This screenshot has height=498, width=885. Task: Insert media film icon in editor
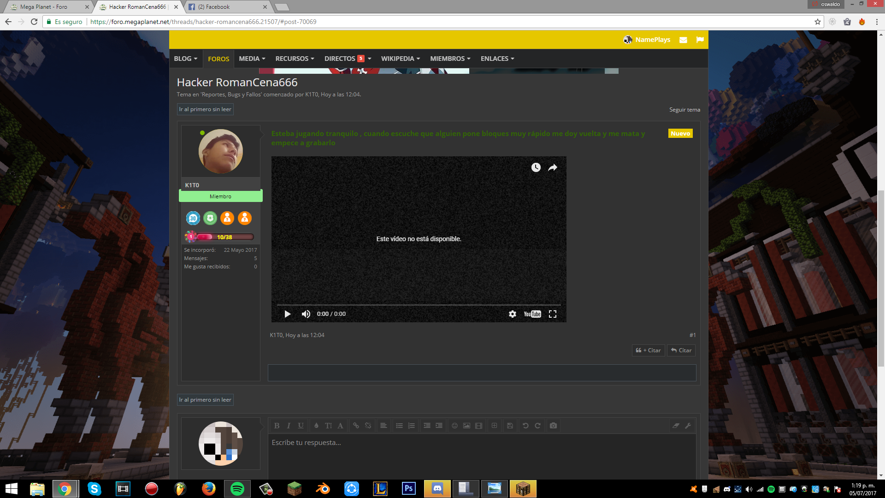[478, 426]
